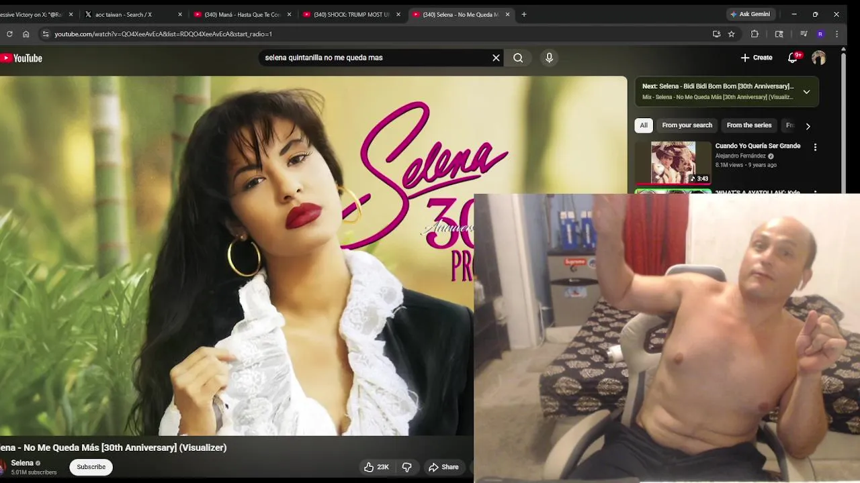Viewport: 860px width, 483px height.
Task: Open Alejandro Fernández channel link
Action: point(740,156)
